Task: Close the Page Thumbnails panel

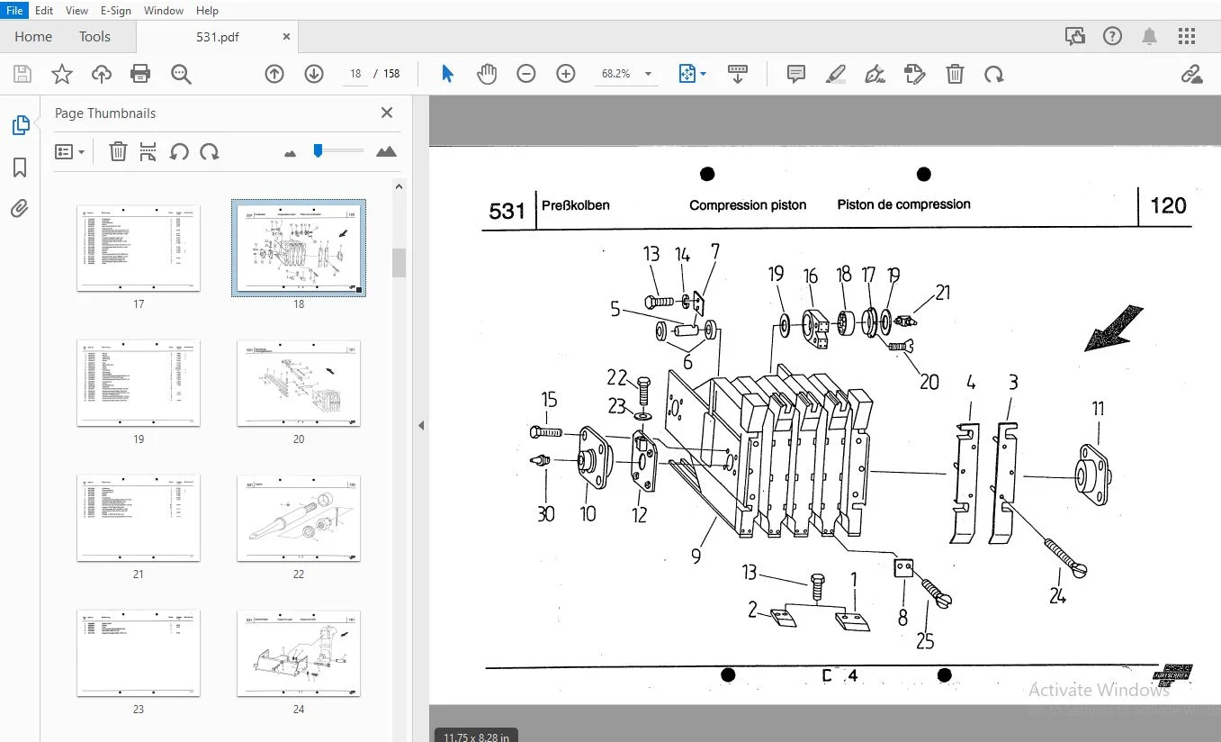Action: click(387, 113)
